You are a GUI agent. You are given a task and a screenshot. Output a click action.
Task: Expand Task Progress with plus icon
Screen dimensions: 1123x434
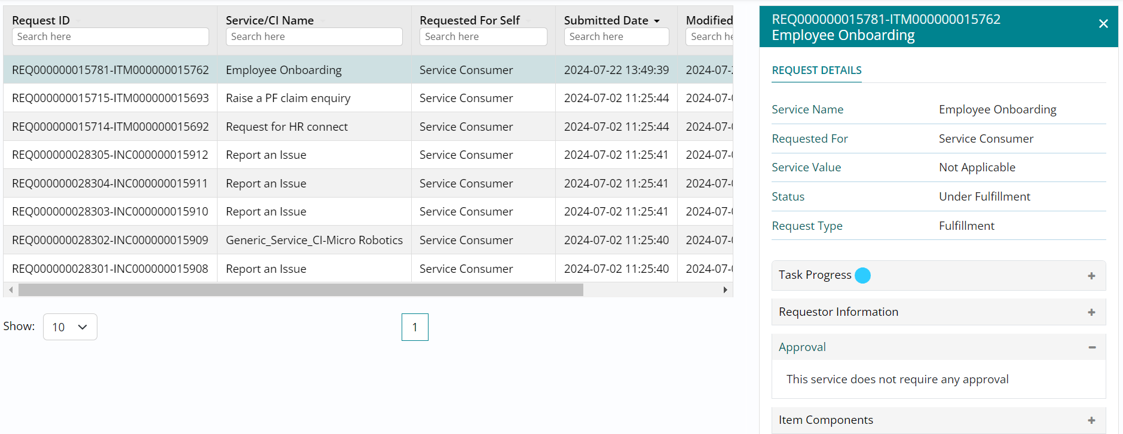tap(1091, 276)
